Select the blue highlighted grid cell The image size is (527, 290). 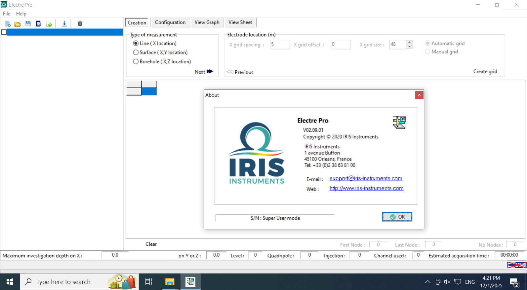[149, 91]
